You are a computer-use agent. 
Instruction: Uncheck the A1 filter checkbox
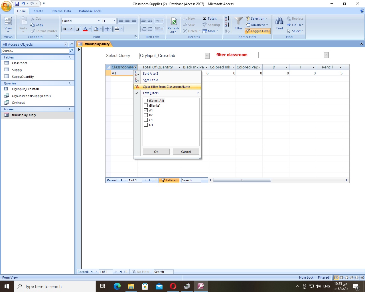coord(146,110)
